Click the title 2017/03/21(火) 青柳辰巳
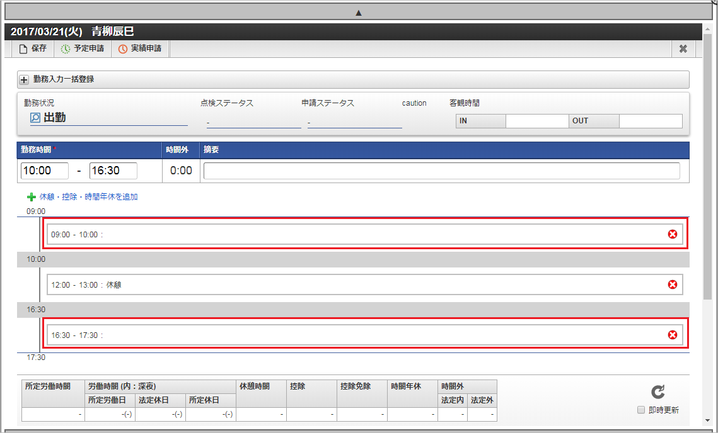Screen dimensions: 718x433 coord(72,31)
